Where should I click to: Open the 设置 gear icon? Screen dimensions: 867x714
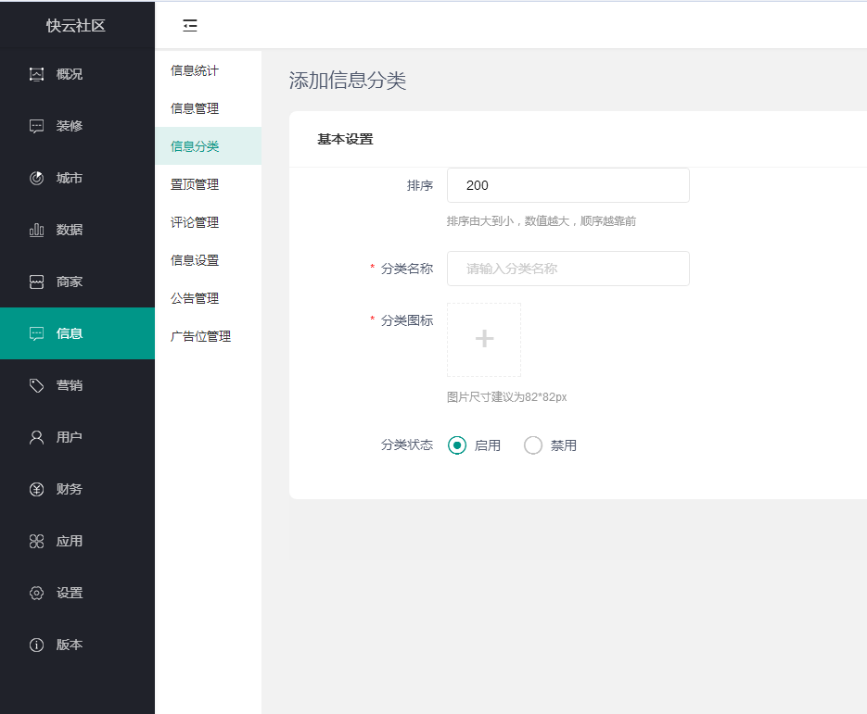tap(37, 593)
